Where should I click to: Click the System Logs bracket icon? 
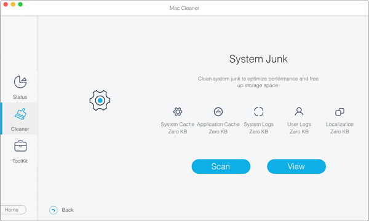coord(259,112)
